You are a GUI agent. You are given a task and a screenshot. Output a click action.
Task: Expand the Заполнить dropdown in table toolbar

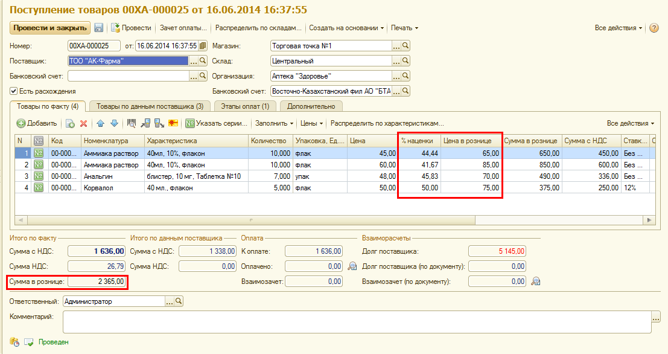coord(274,123)
